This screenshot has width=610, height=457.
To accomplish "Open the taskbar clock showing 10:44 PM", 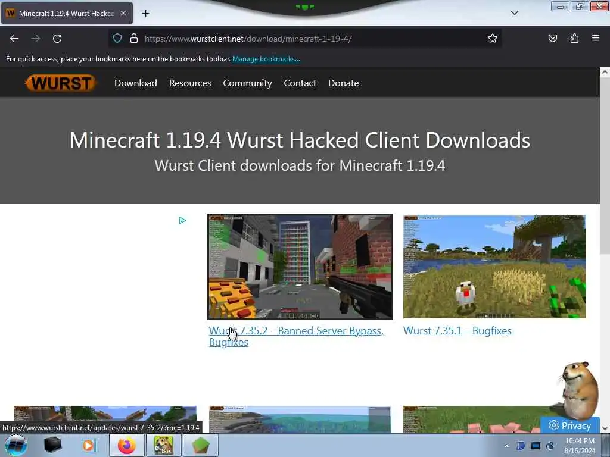I will click(x=580, y=446).
